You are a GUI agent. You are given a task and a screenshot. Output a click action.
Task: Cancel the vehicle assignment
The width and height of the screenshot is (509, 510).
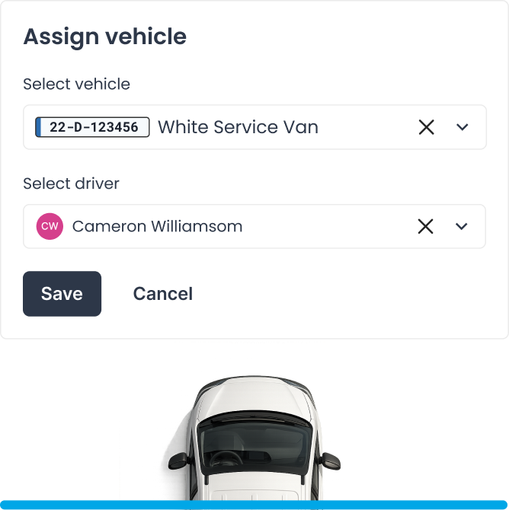coord(163,294)
